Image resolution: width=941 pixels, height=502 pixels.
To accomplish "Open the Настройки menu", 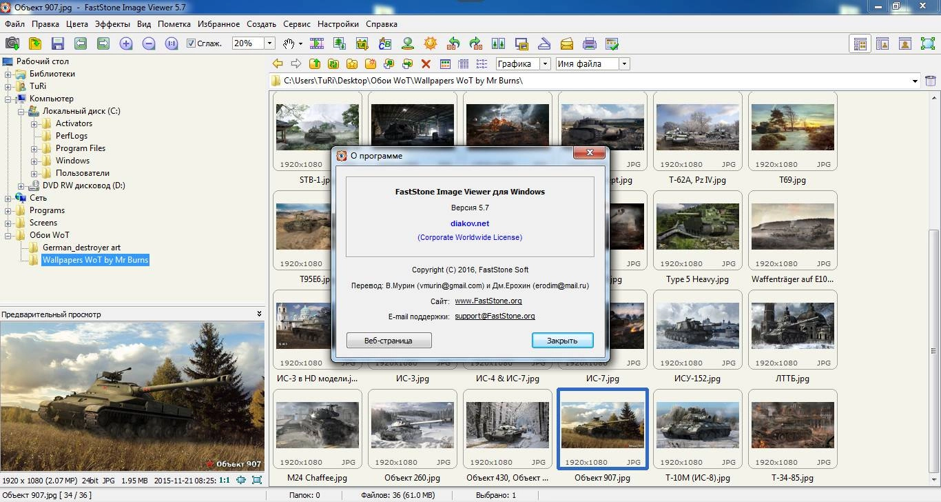I will click(x=338, y=24).
